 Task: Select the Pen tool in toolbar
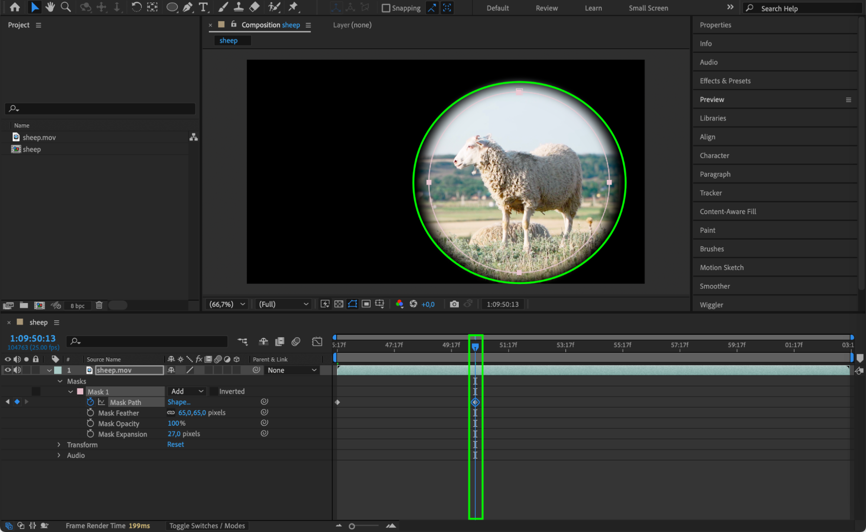tap(188, 7)
